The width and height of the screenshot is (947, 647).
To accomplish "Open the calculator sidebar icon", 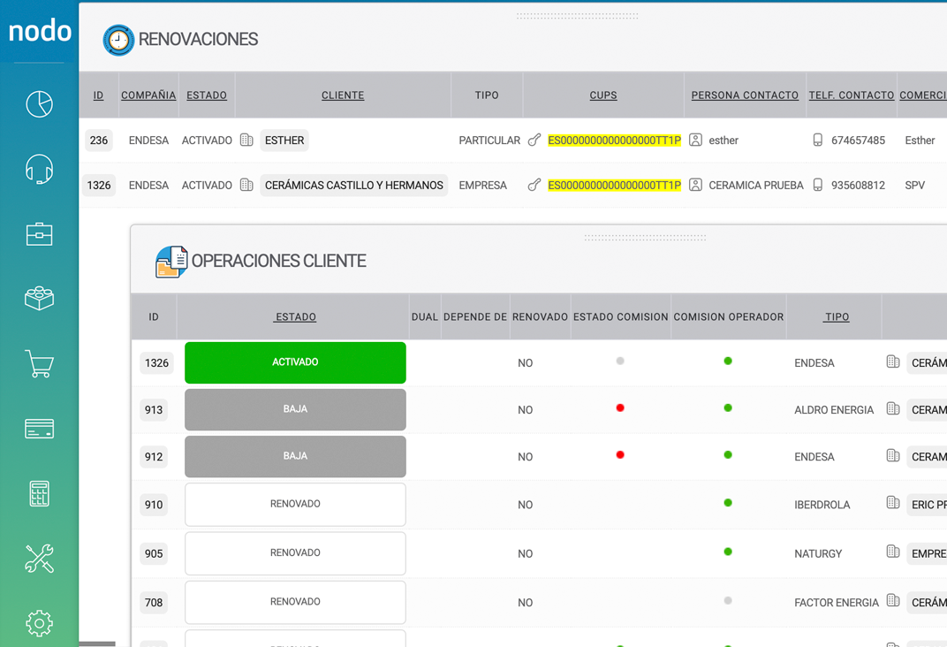I will [x=39, y=493].
